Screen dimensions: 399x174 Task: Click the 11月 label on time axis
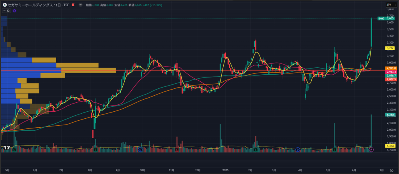click(171, 170)
